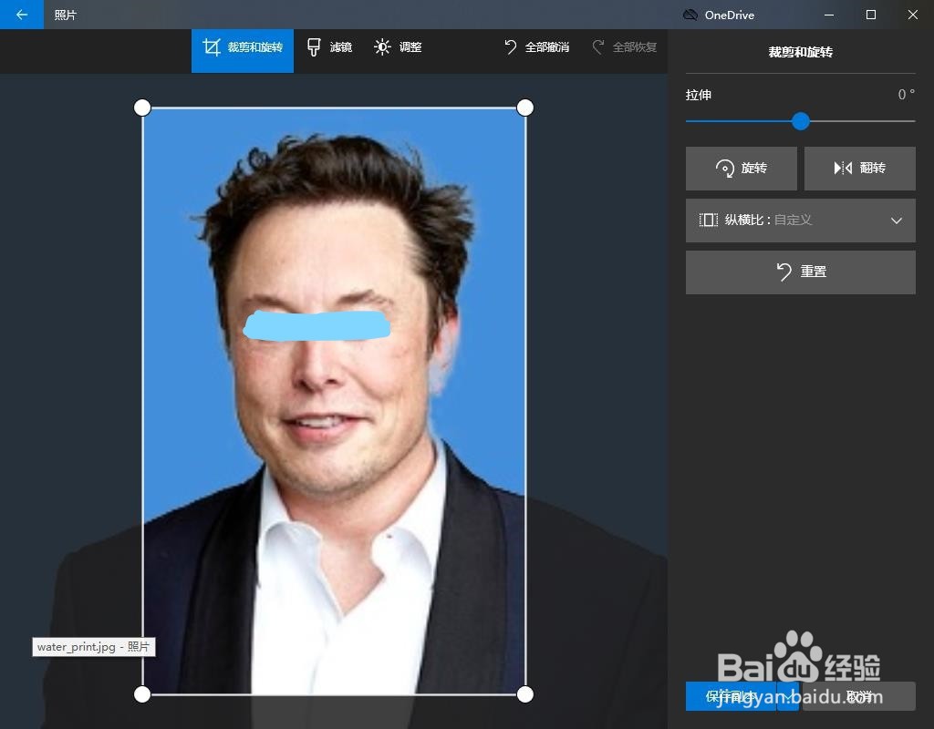Rotate the image
Screen dimensions: 934x729
coord(741,169)
